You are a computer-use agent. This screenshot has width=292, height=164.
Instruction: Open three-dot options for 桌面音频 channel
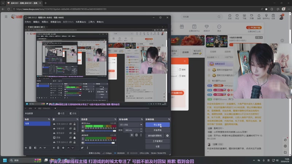(83, 139)
